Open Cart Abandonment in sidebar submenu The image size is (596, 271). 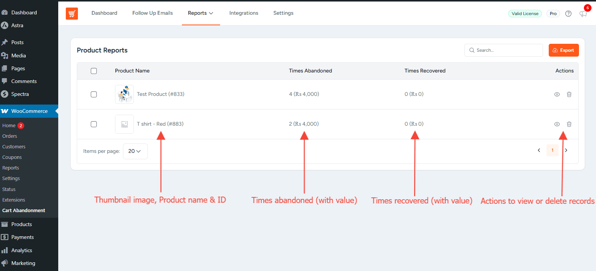pyautogui.click(x=23, y=211)
